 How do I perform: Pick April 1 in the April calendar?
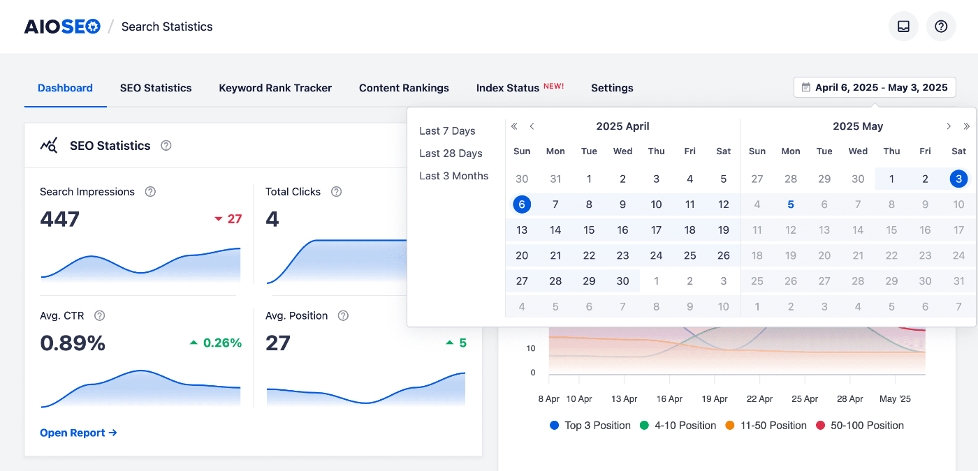pos(589,179)
